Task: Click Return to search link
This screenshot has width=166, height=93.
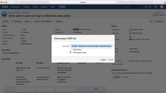Action: (x=158, y=15)
